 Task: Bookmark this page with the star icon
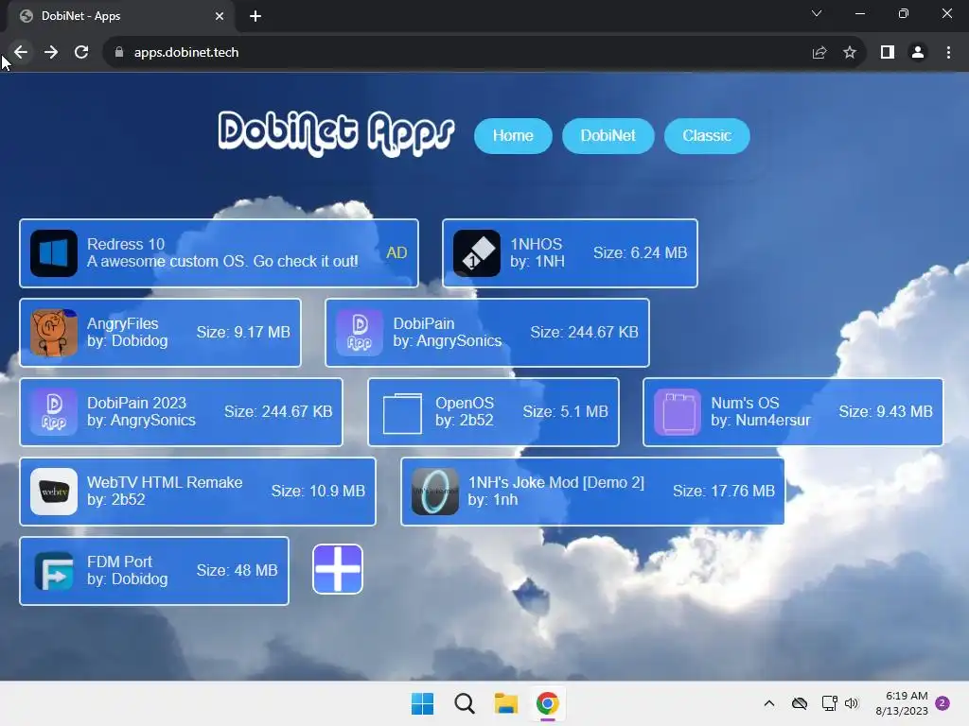[x=850, y=53]
